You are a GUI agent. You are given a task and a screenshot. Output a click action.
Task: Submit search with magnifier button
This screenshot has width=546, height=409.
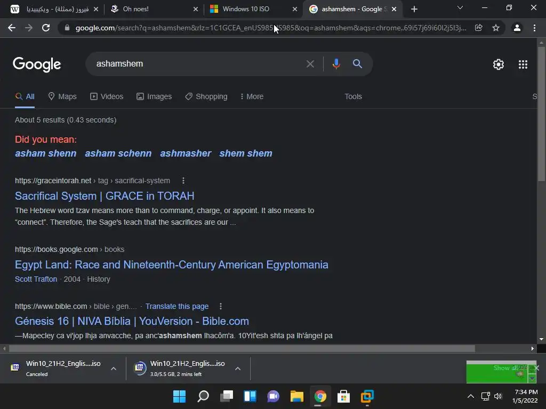pyautogui.click(x=357, y=64)
